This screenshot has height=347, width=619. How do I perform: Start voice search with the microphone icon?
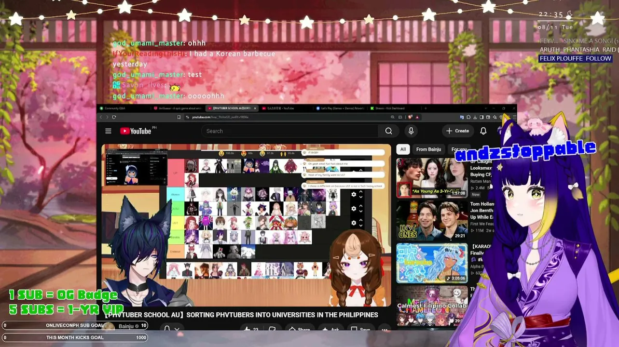[411, 131]
